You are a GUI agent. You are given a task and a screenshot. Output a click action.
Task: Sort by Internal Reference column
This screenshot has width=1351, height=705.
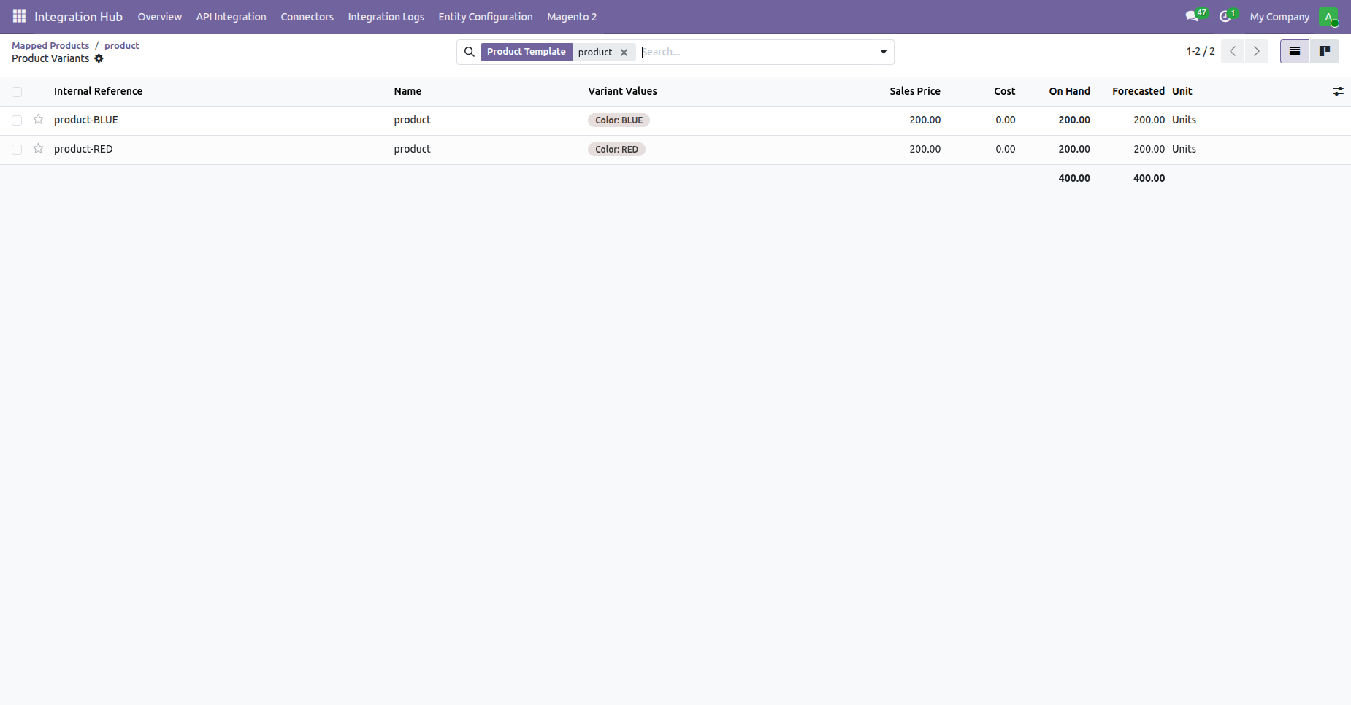(x=98, y=91)
